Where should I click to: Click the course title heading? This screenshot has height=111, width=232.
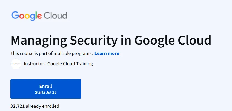tap(111, 40)
